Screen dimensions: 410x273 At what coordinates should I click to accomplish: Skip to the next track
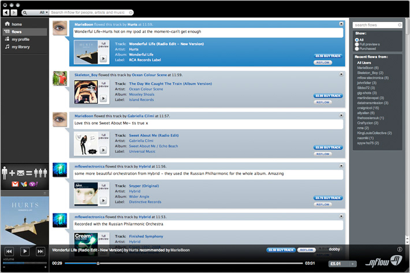[40, 251]
